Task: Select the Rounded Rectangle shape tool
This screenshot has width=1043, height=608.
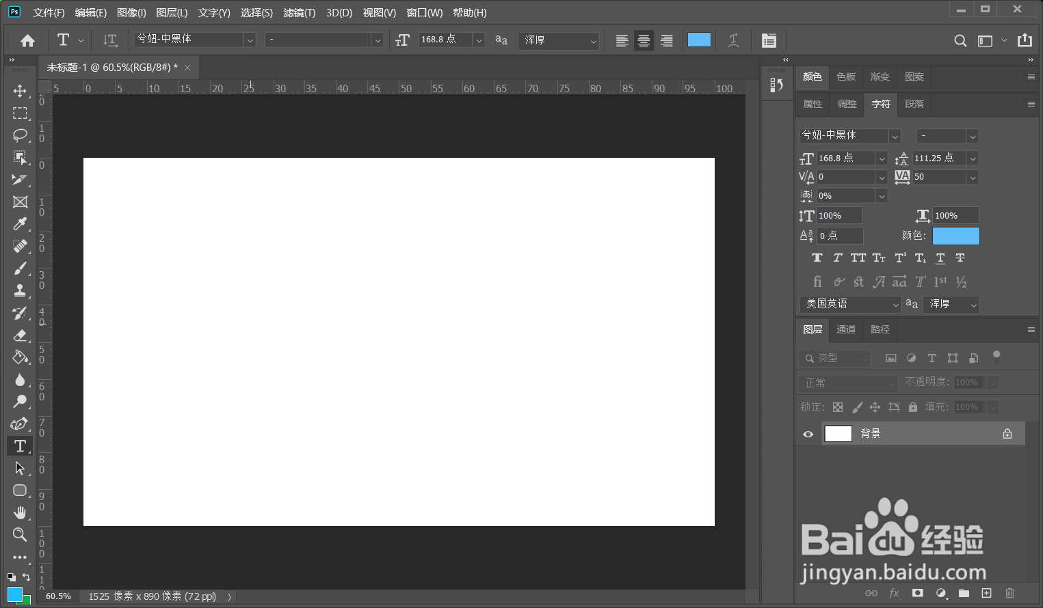Action: (x=20, y=490)
